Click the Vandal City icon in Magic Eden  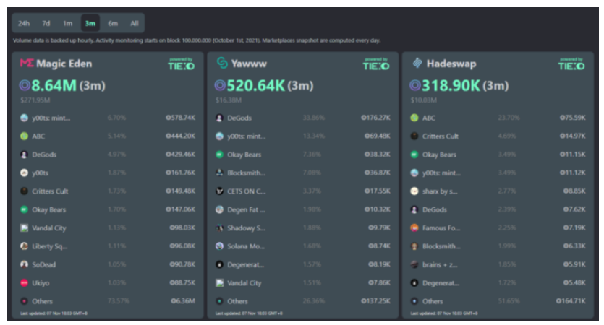(x=25, y=227)
